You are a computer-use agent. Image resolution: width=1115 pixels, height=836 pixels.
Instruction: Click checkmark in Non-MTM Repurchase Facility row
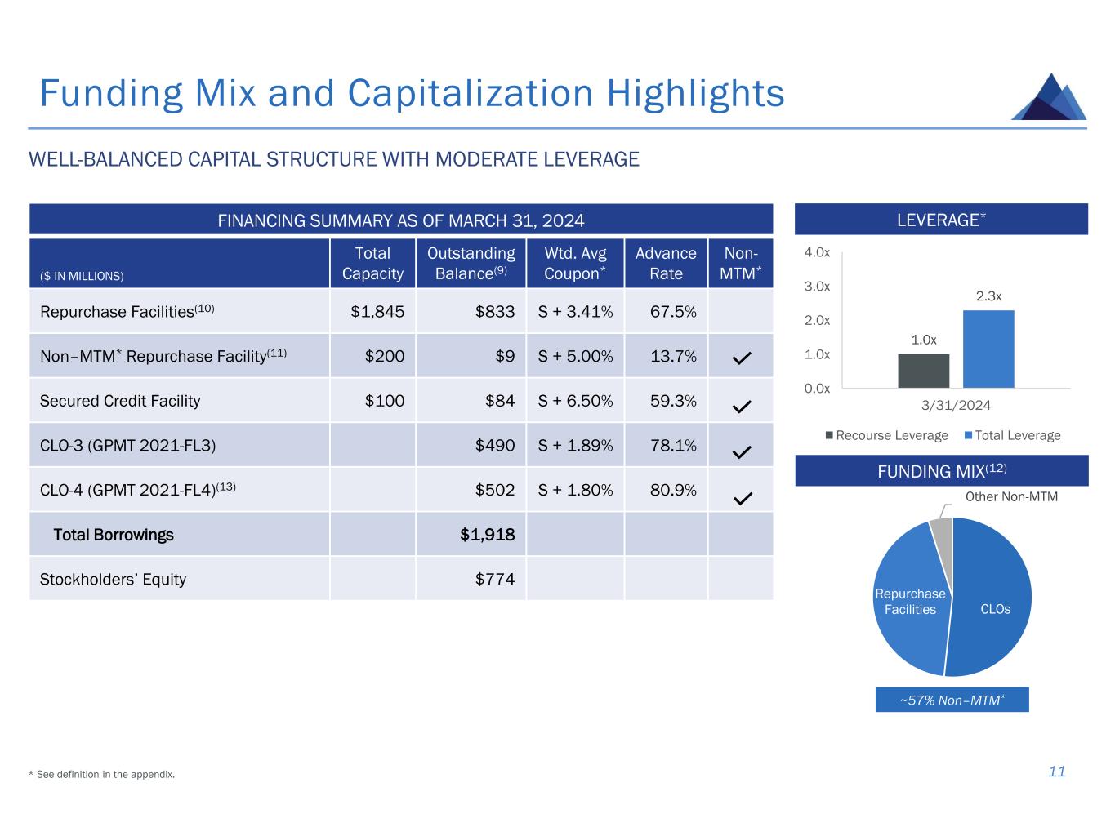(x=742, y=358)
